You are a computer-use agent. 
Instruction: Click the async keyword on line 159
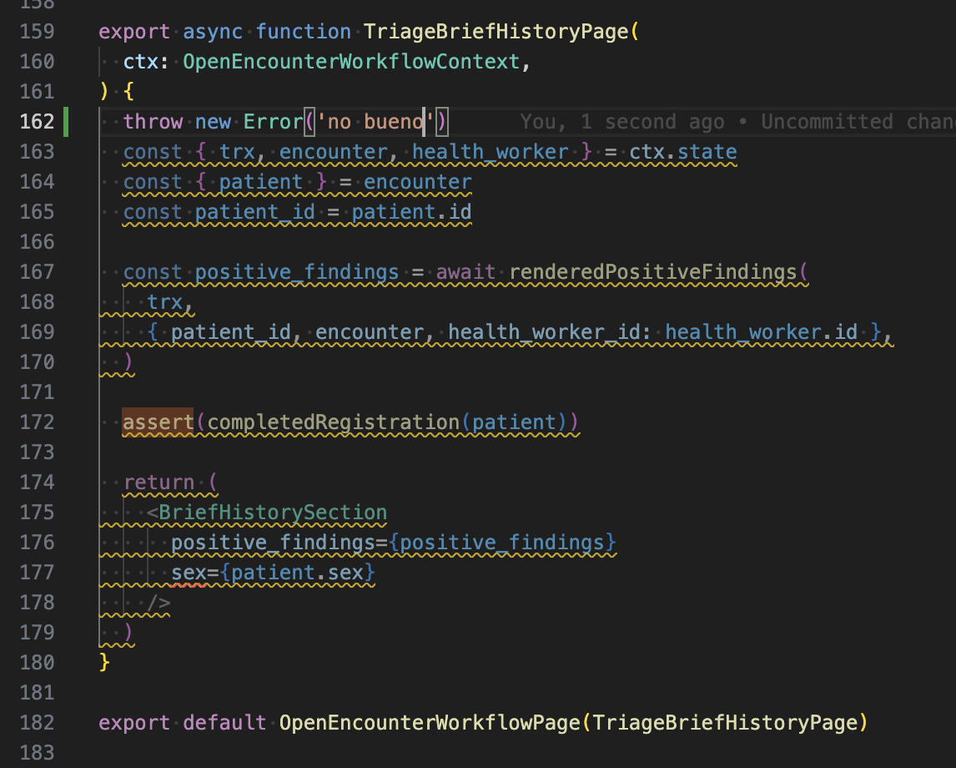point(213,32)
